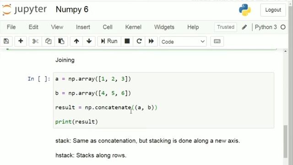Image resolution: width=293 pixels, height=165 pixels.
Task: Click the kernel idle circle indicator
Action: (283, 27)
